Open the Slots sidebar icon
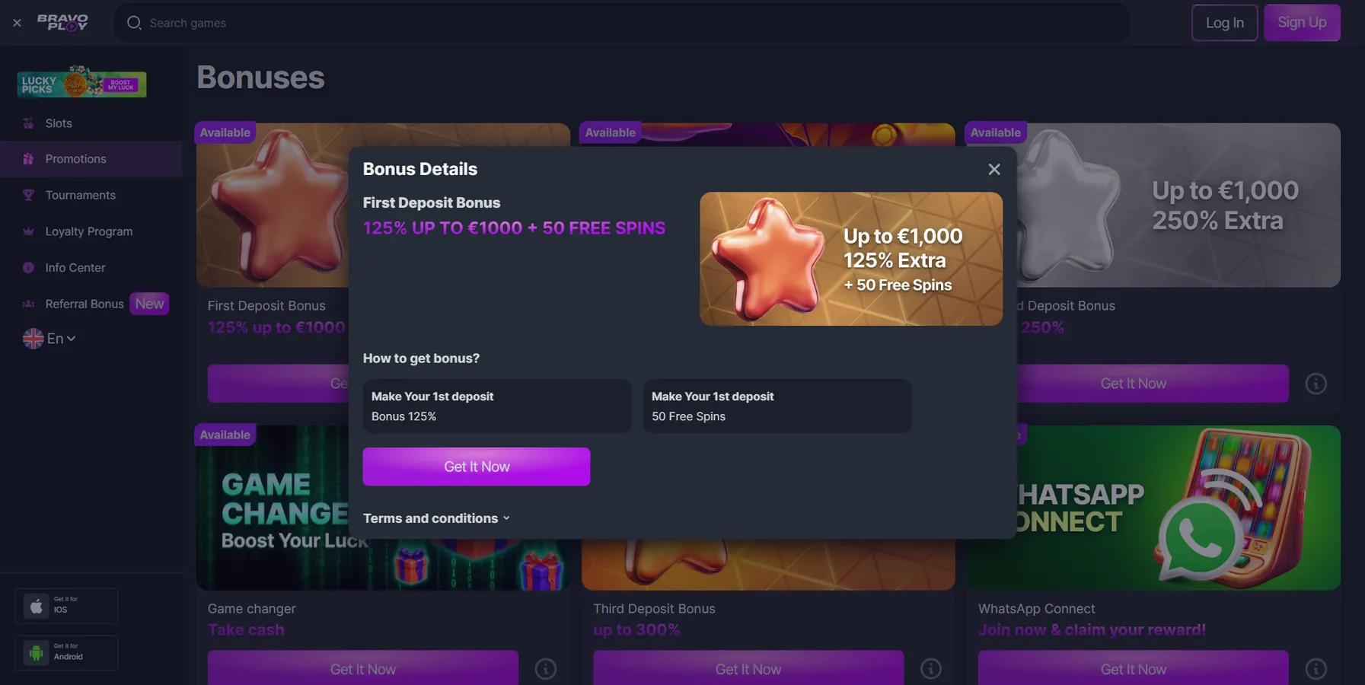Image resolution: width=1365 pixels, height=685 pixels. pyautogui.click(x=28, y=123)
